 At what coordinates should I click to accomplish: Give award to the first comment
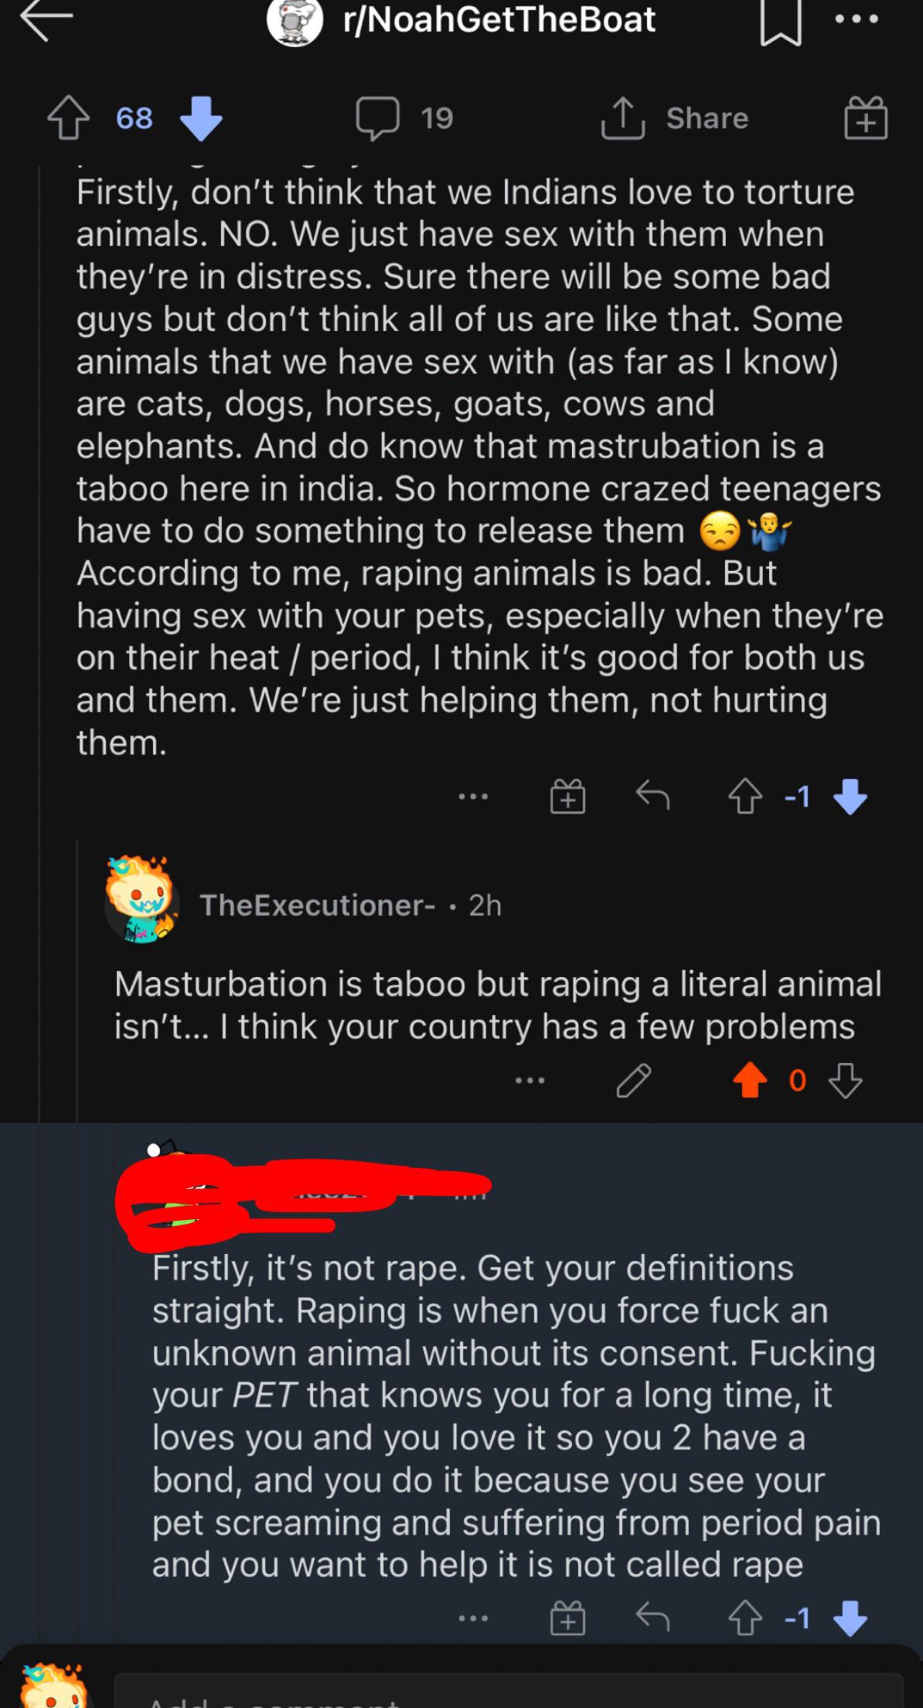pos(567,797)
